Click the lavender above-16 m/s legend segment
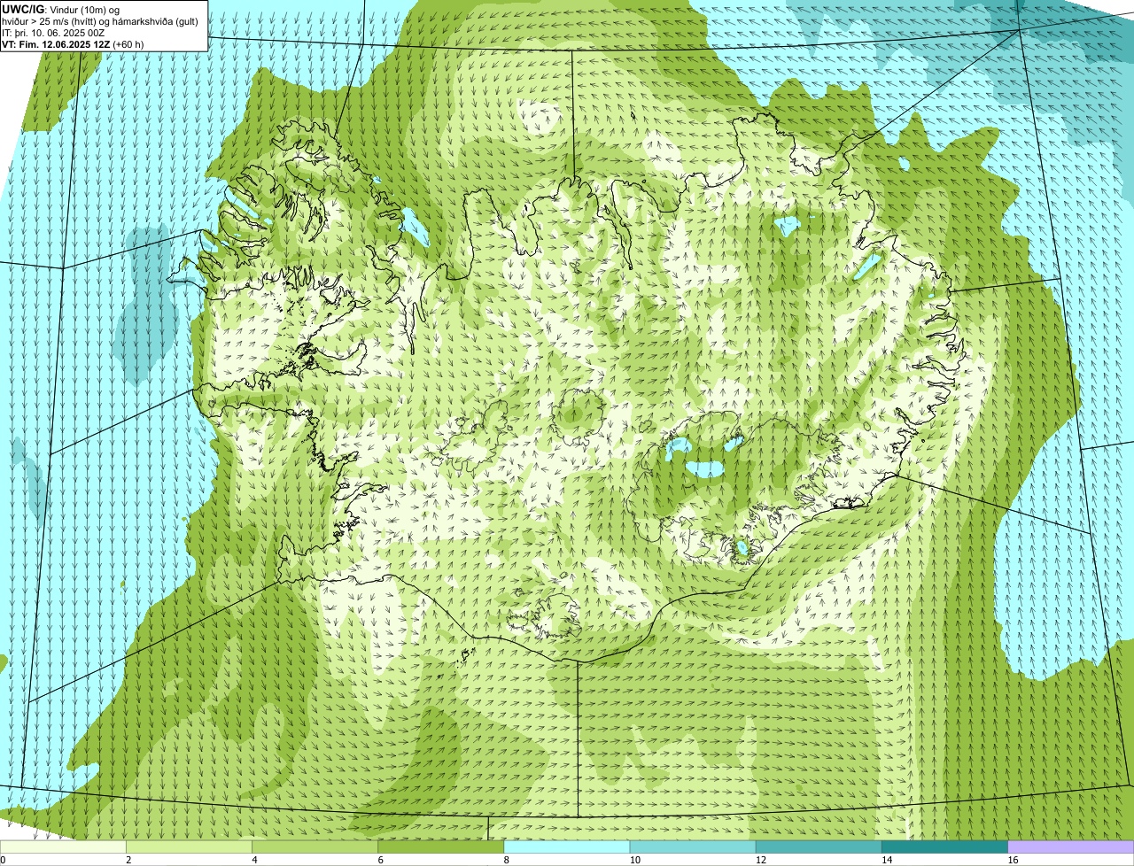Image resolution: width=1134 pixels, height=866 pixels. (x=1071, y=847)
